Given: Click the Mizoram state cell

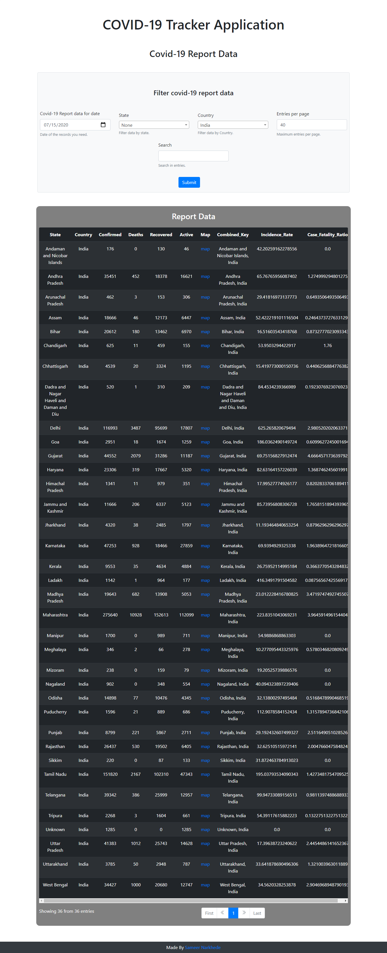Looking at the screenshot, I should coord(55,670).
